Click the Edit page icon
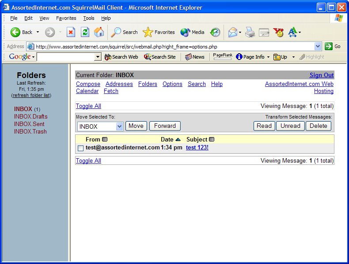The height and width of the screenshot is (264, 349). (x=264, y=33)
